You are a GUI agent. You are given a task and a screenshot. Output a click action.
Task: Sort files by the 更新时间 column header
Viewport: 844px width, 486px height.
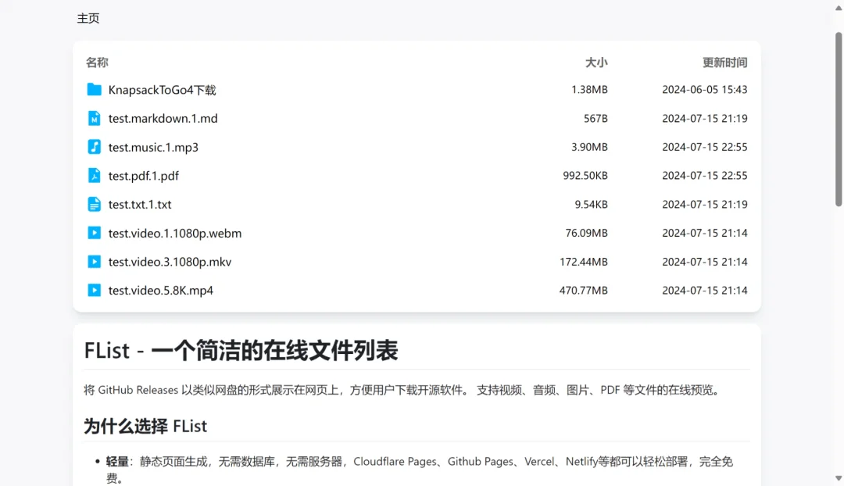(725, 62)
